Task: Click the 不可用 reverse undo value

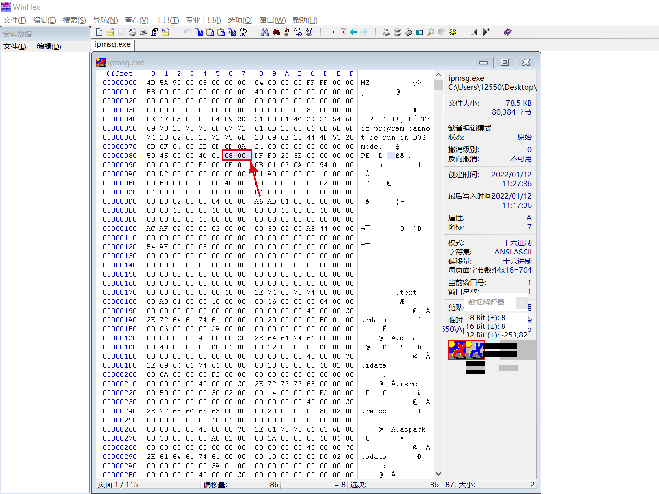Action: point(521,159)
